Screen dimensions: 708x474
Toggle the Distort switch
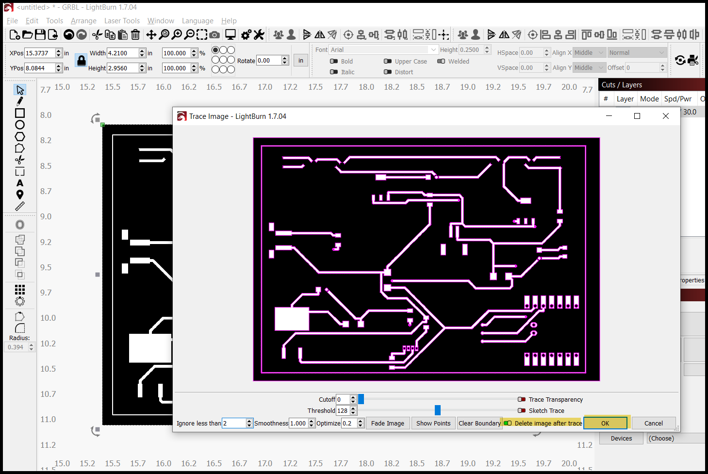tap(388, 72)
